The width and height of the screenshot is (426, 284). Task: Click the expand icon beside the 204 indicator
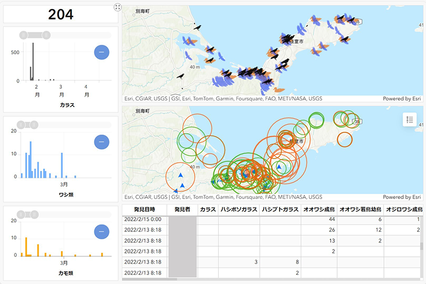(118, 7)
